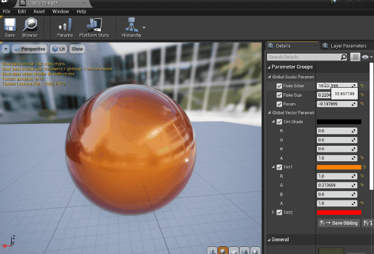Click the Platform Stats icon
Image resolution: width=374 pixels, height=254 pixels.
pos(94,25)
